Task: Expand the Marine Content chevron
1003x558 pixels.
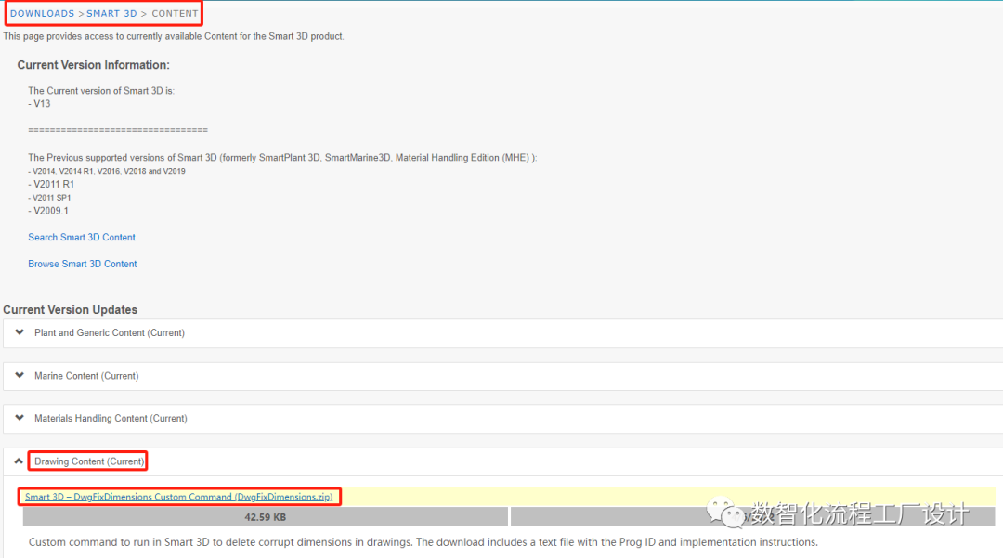Action: 20,376
